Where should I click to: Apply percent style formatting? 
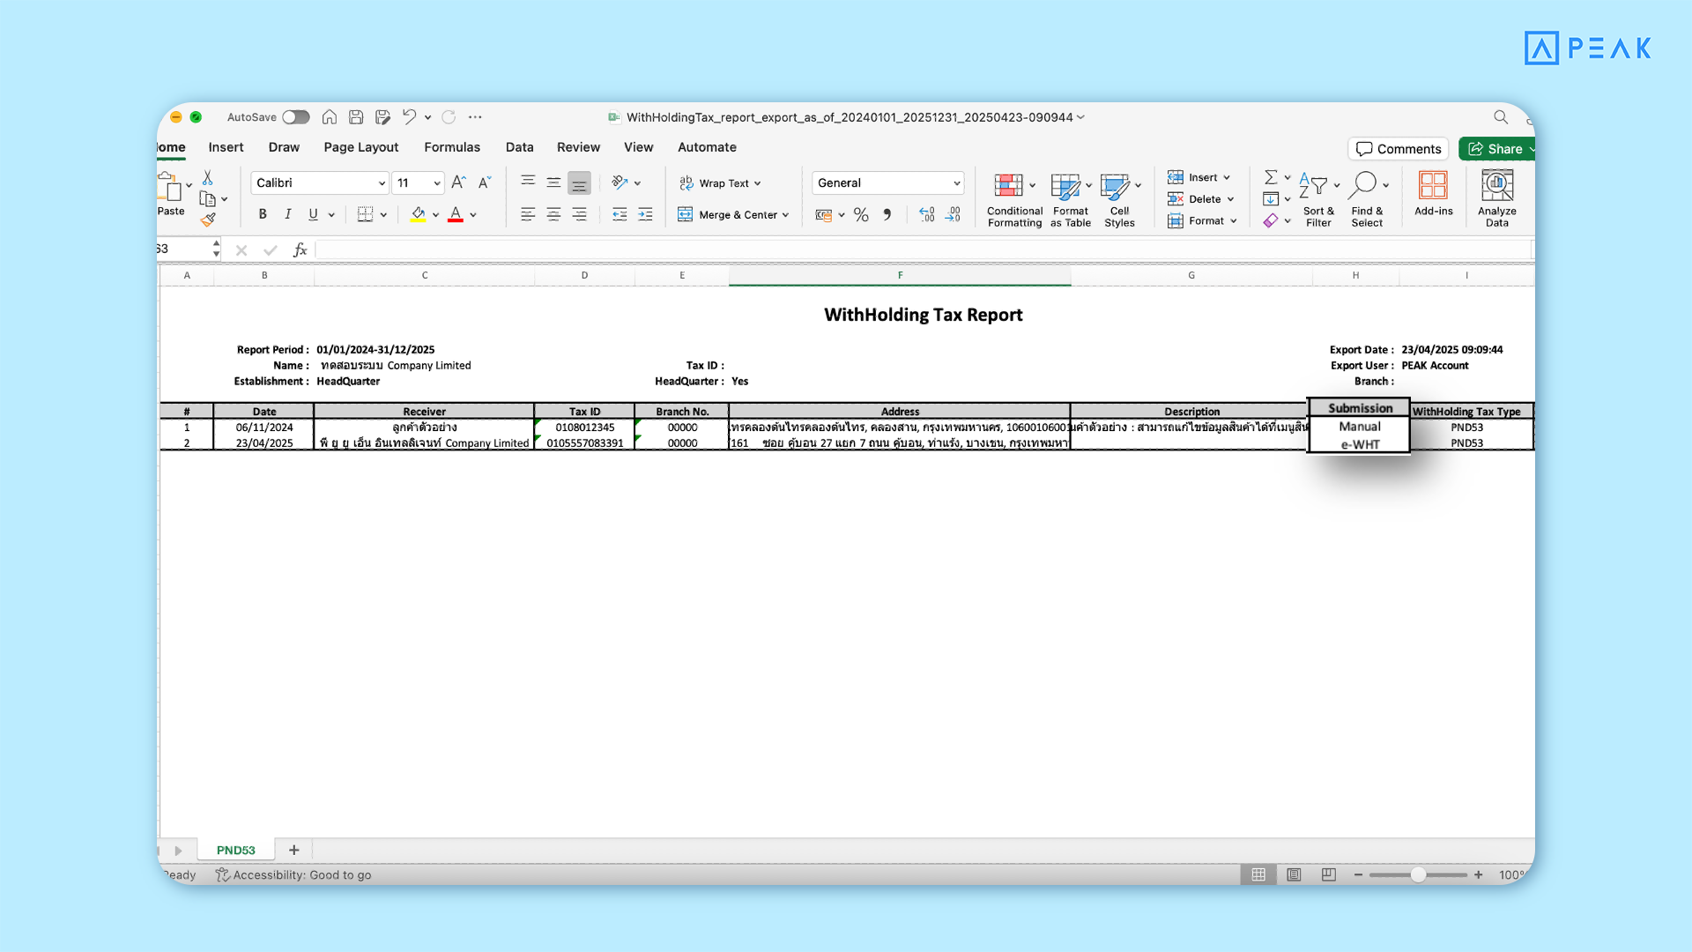(x=861, y=214)
